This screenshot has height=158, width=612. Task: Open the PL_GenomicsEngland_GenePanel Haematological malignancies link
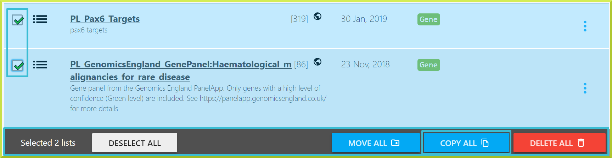point(181,71)
